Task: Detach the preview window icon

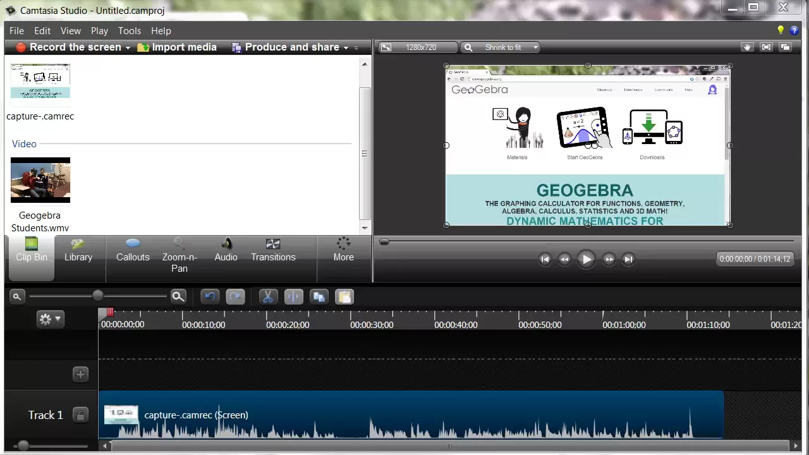Action: [x=785, y=47]
